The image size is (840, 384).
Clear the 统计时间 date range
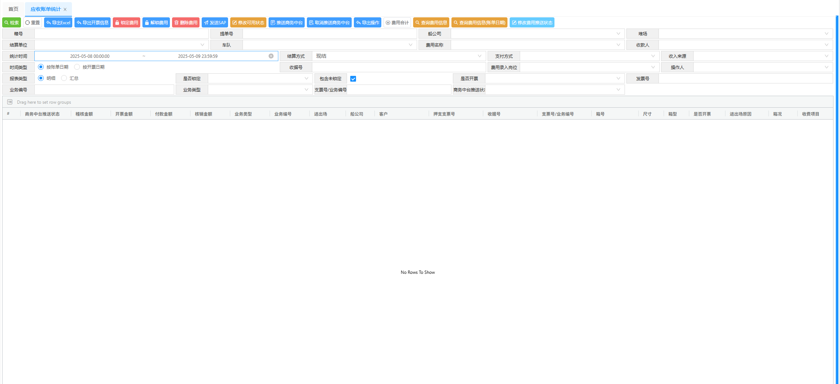271,56
